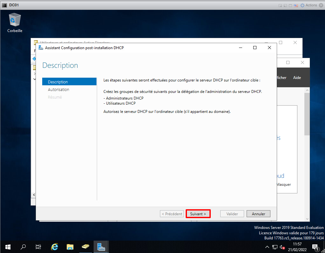The width and height of the screenshot is (325, 253).
Task: Switch to Server Manager taskbar icon
Action: [101, 247]
